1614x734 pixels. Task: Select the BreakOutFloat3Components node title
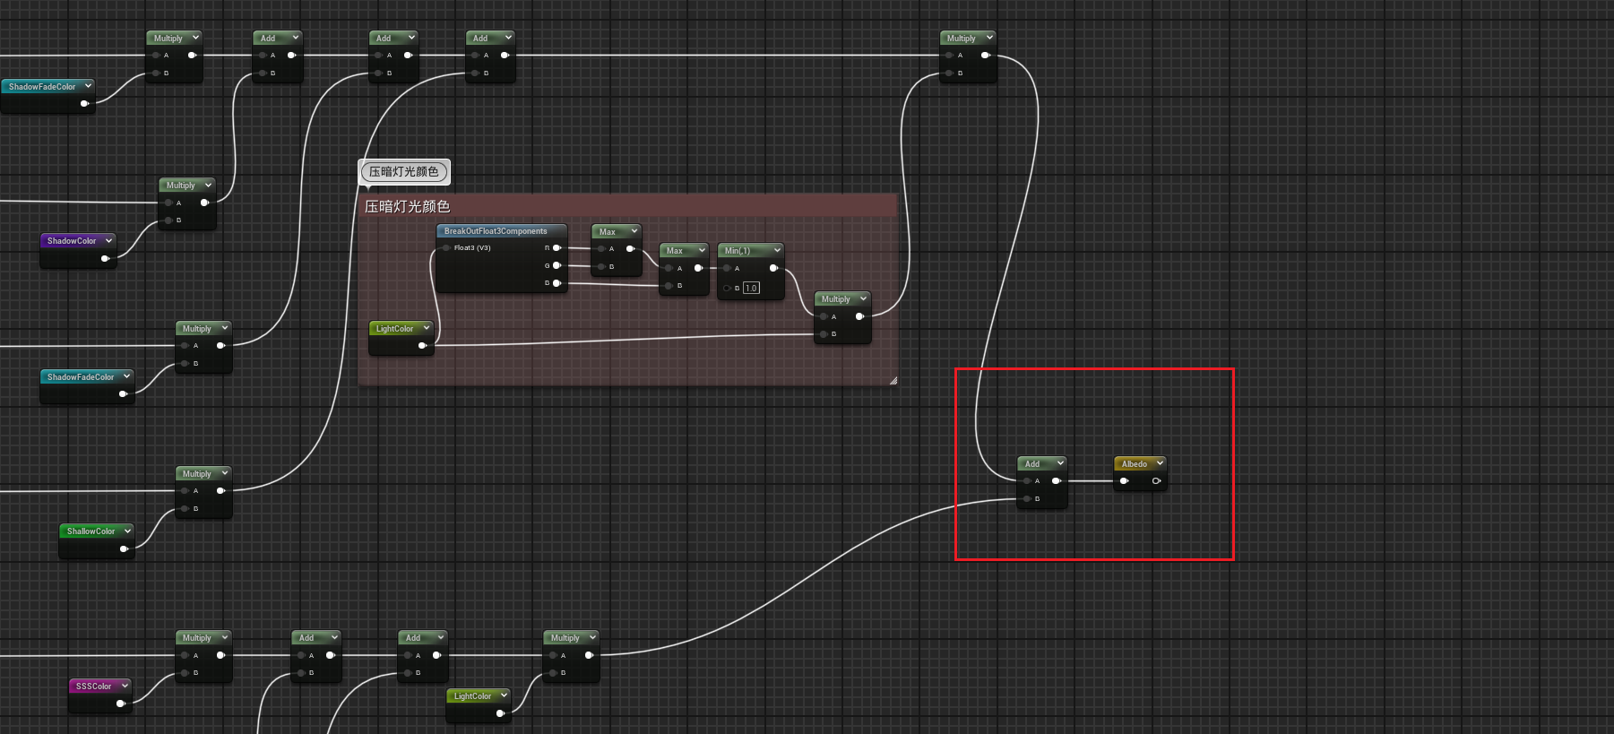[495, 231]
